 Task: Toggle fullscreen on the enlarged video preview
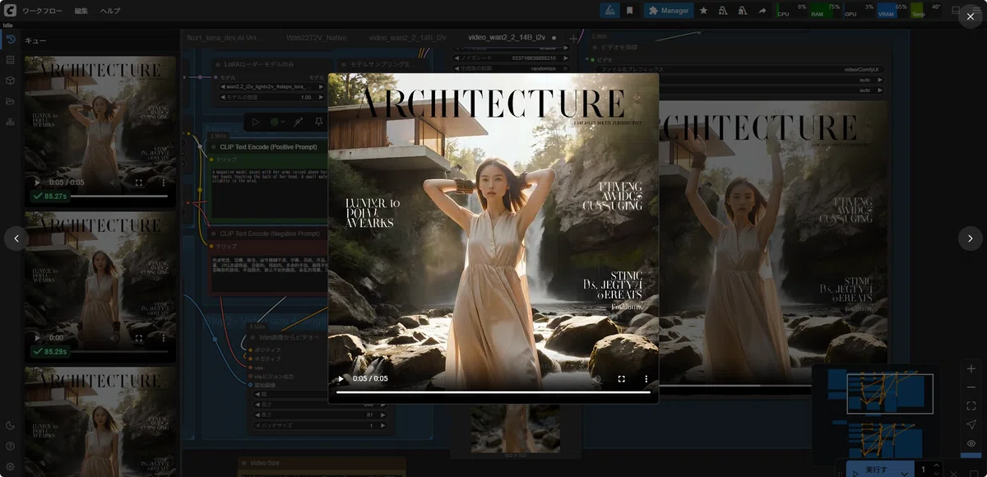coord(621,378)
